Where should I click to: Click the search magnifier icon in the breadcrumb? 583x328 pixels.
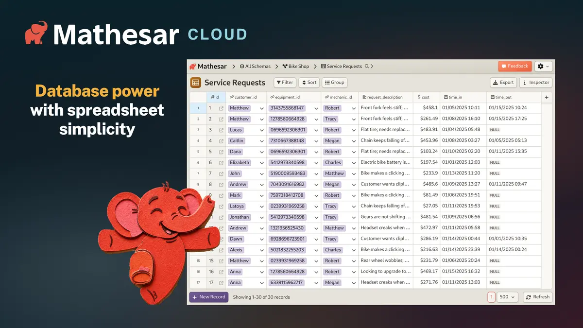point(367,66)
